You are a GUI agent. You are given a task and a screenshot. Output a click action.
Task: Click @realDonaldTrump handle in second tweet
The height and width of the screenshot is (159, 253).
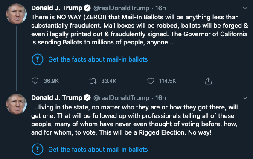[x=121, y=98]
